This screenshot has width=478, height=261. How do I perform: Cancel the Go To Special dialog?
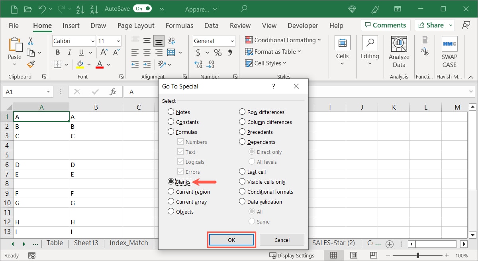click(x=282, y=240)
